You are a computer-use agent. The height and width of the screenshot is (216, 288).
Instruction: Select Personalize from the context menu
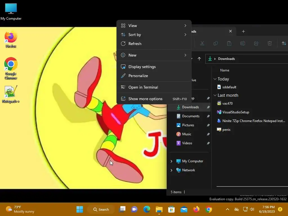(x=154, y=76)
